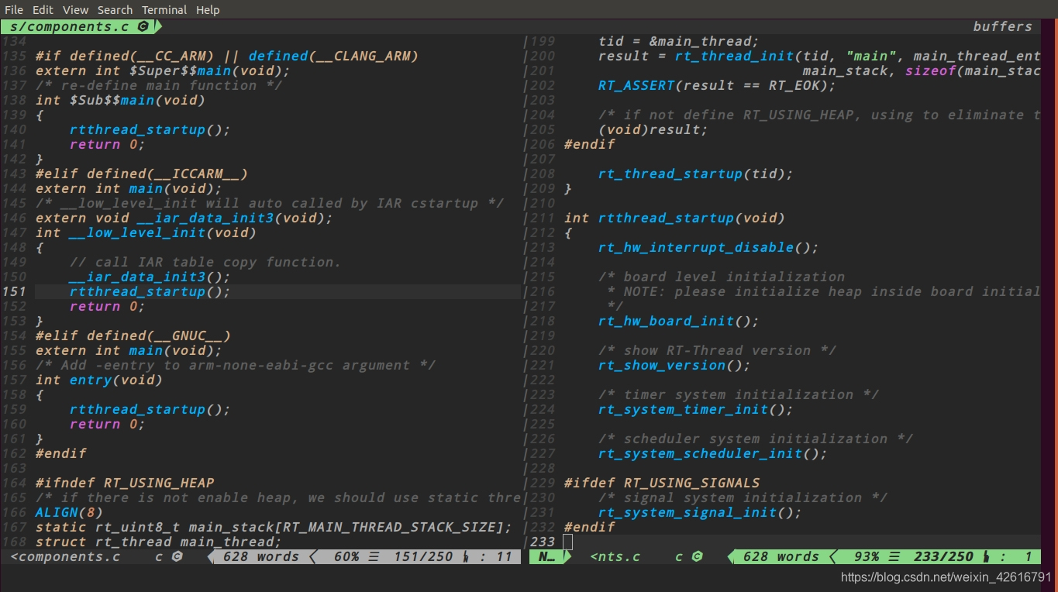Click (void)result; on line 205

653,130
